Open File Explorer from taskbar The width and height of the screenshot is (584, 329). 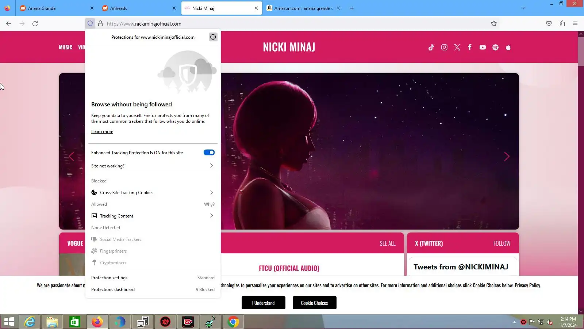coord(52,322)
